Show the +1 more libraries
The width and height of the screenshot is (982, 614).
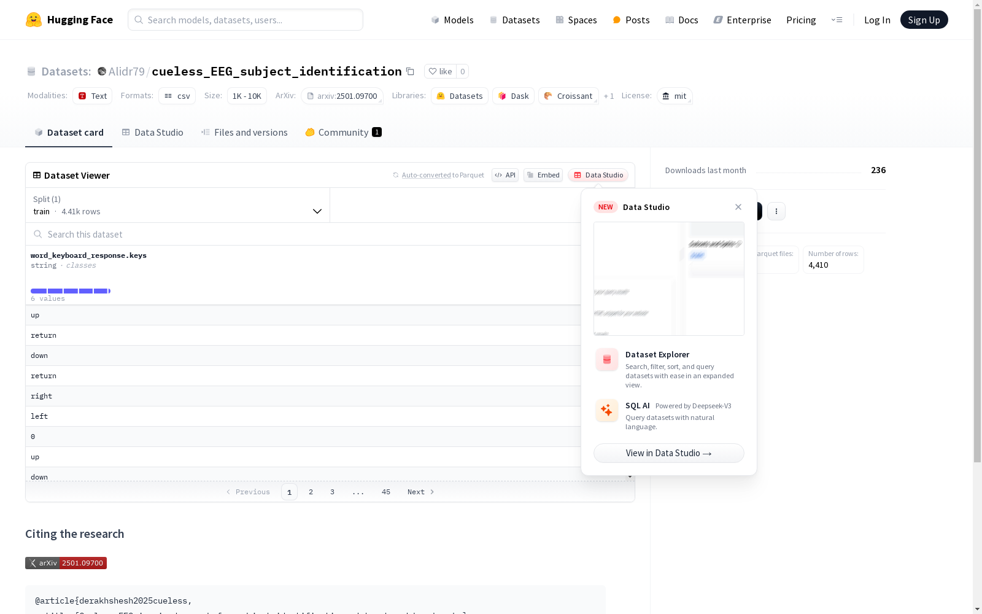coord(609,96)
